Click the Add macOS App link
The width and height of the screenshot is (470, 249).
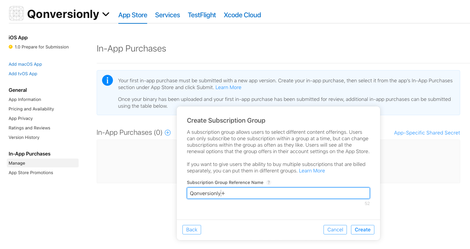[25, 64]
